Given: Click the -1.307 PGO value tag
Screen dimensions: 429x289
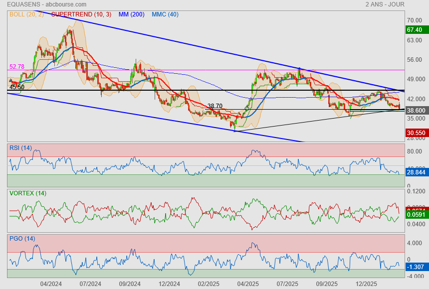Looking at the screenshot, I should pos(416,267).
